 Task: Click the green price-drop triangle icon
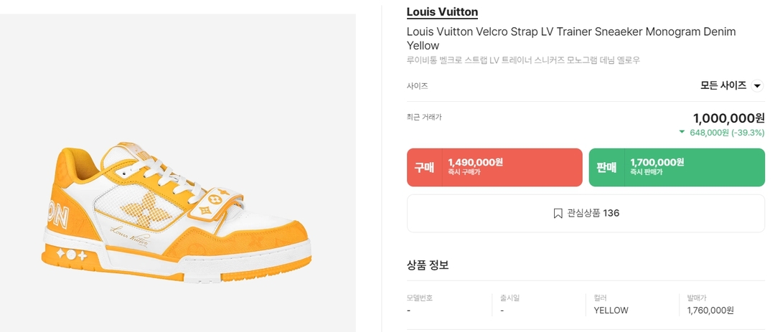point(682,132)
